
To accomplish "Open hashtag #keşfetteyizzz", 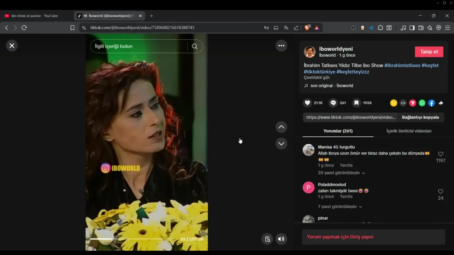I will tap(353, 72).
